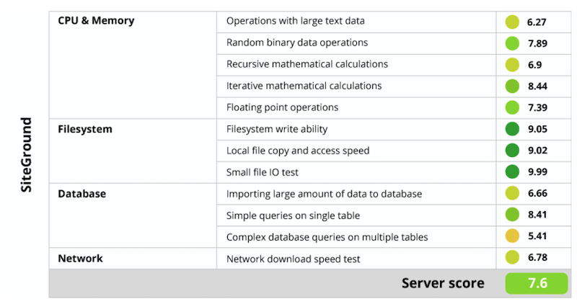Select Simple queries on single table row
This screenshot has height=304, width=577.
coord(293,215)
